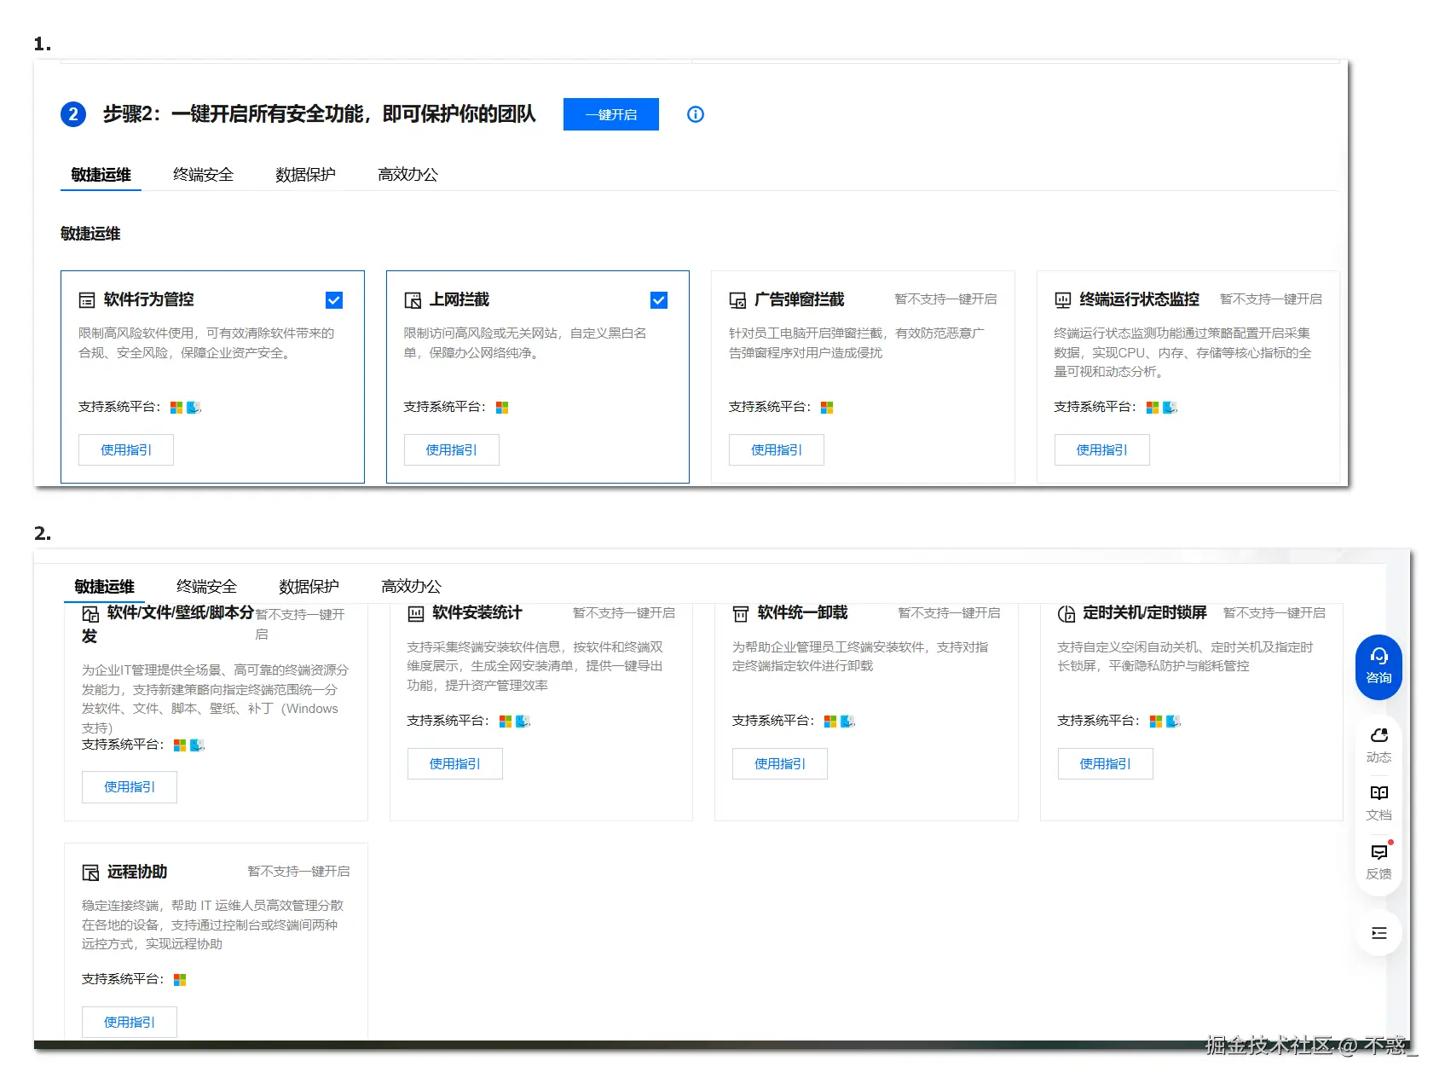The width and height of the screenshot is (1445, 1084).
Task: Open 使用指引 for 软件行为管控
Action: coord(126,449)
